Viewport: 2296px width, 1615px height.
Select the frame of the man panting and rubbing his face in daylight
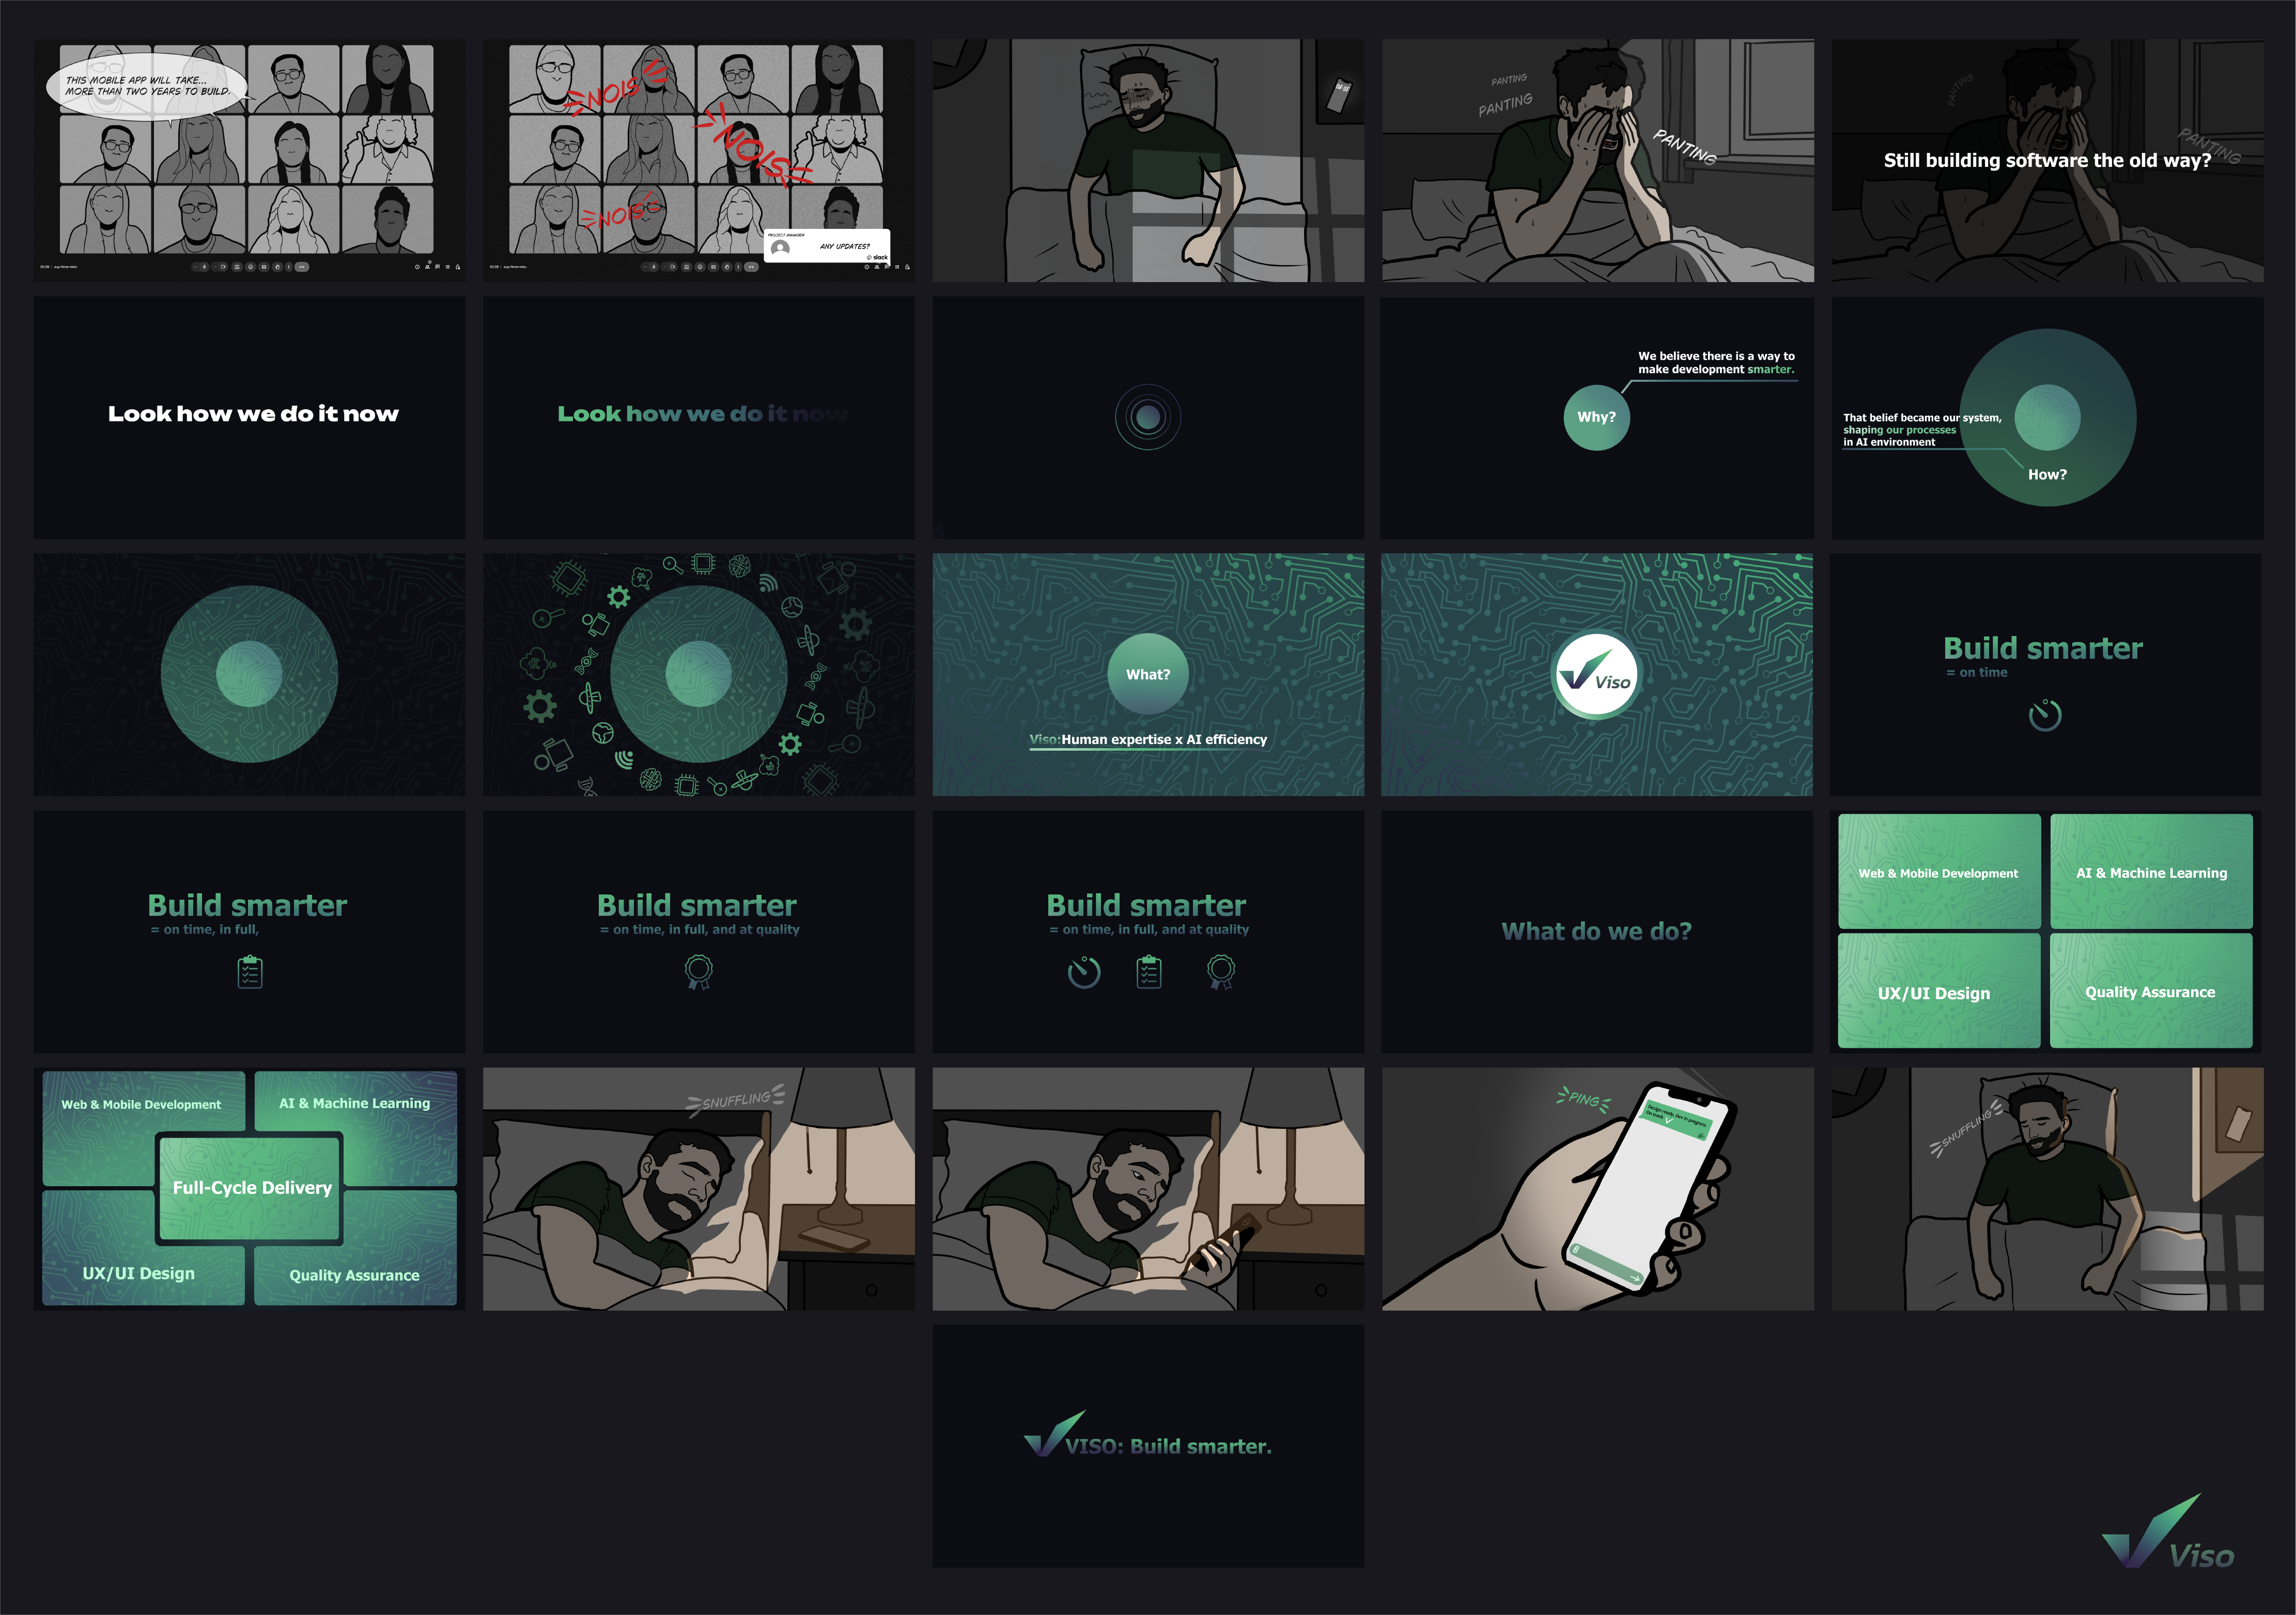[1597, 160]
